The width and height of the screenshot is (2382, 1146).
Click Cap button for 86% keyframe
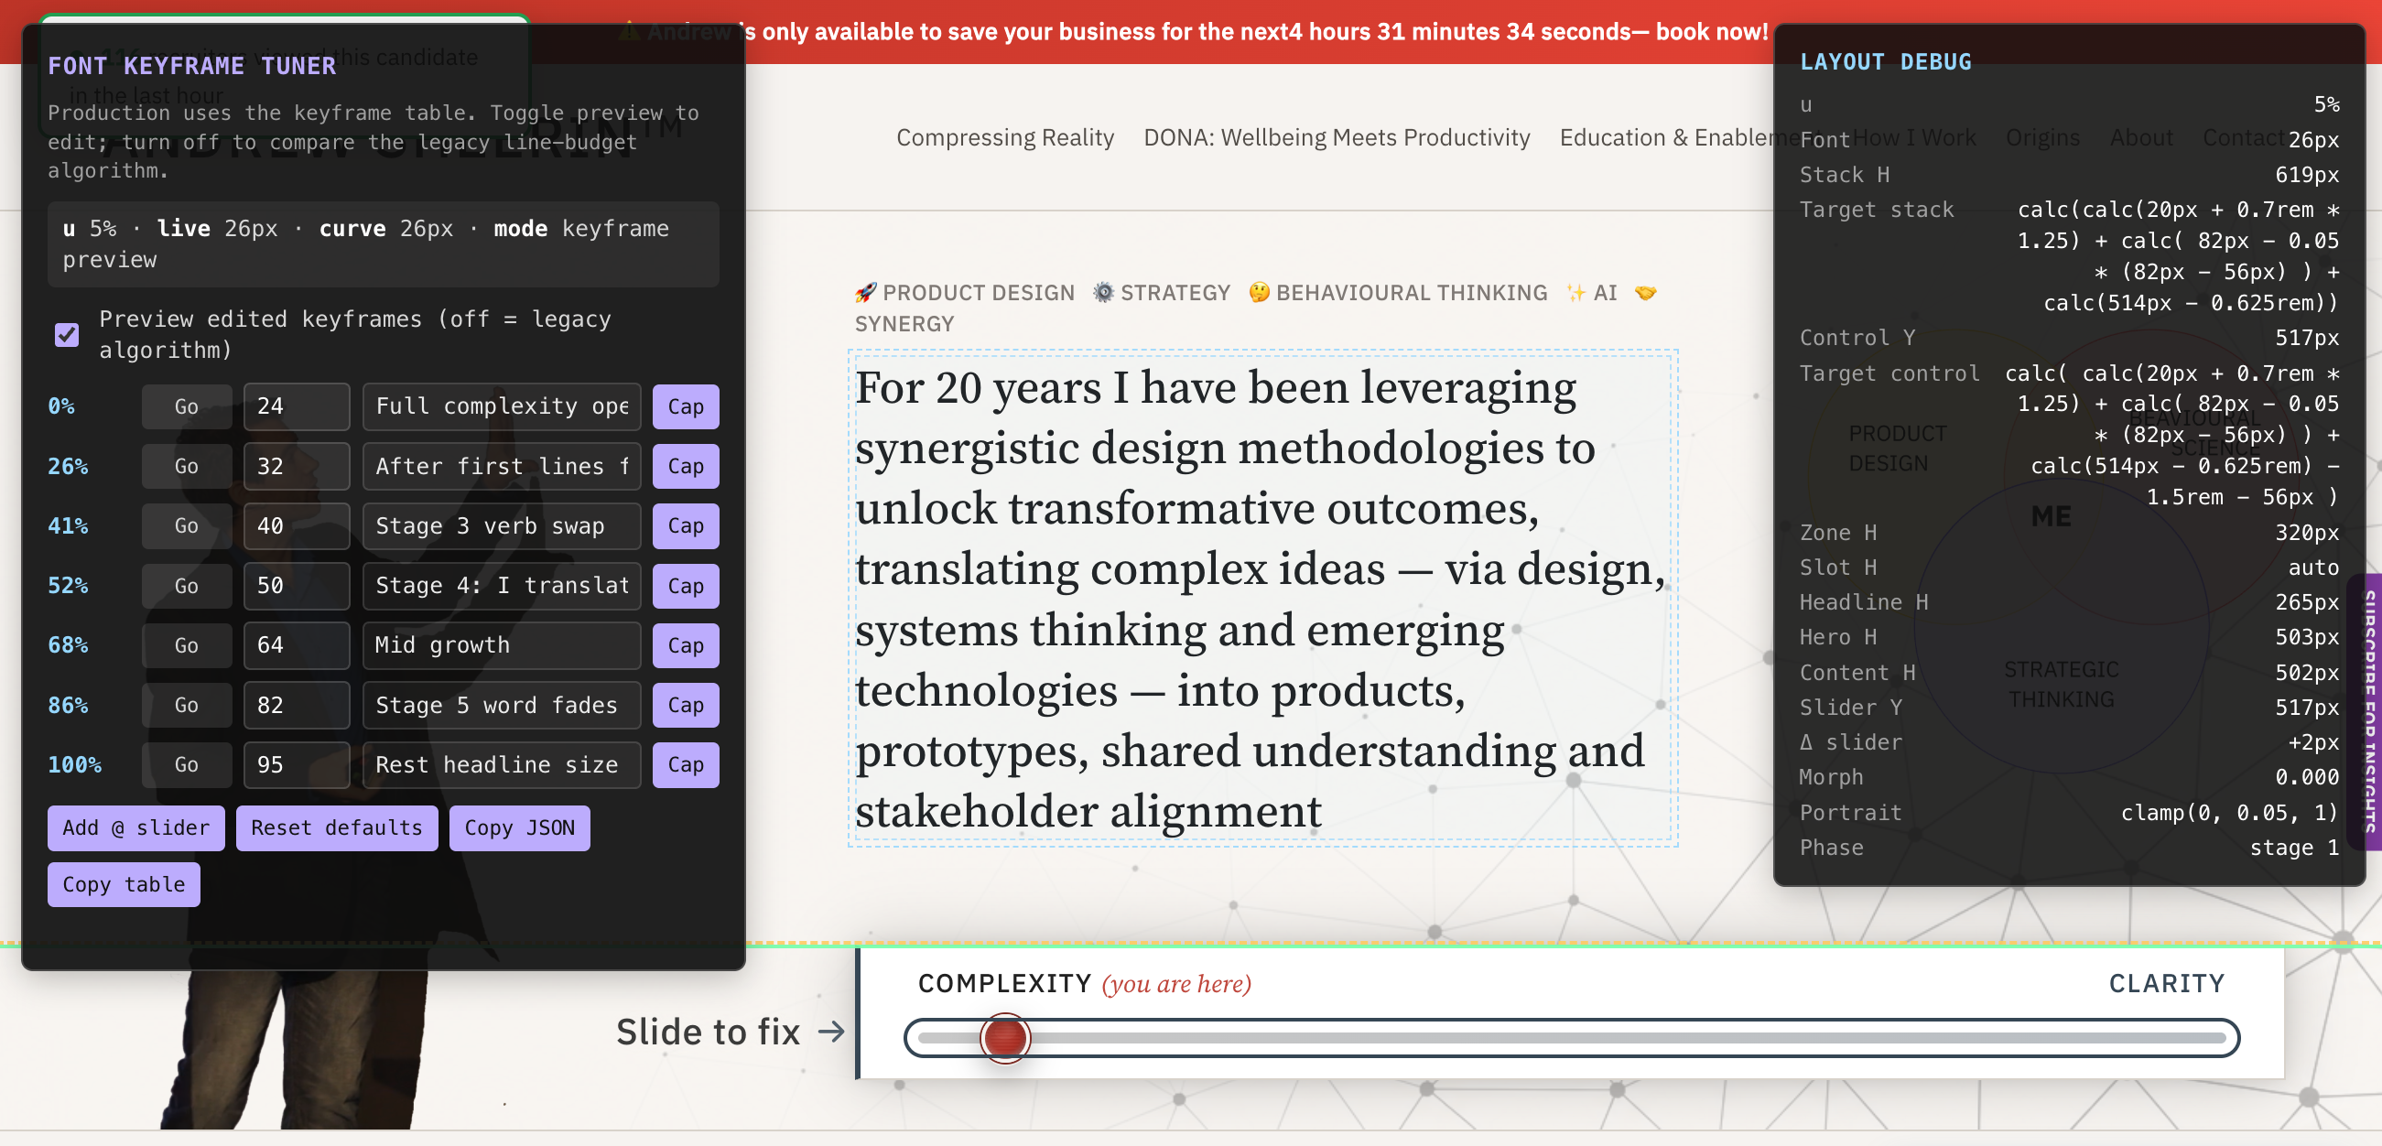[685, 705]
